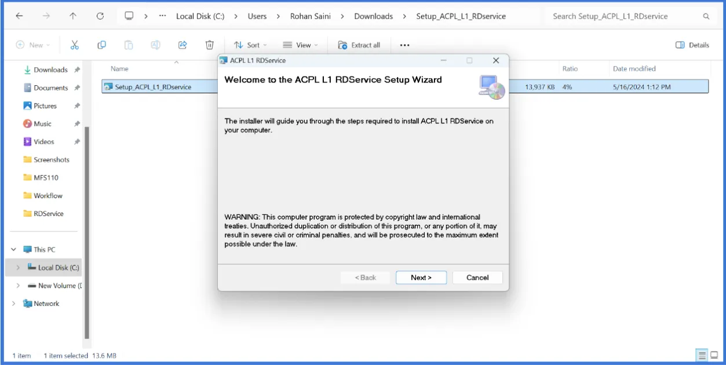Screen dimensions: 726x365
Task: Click the Delete trash icon
Action: coord(210,45)
